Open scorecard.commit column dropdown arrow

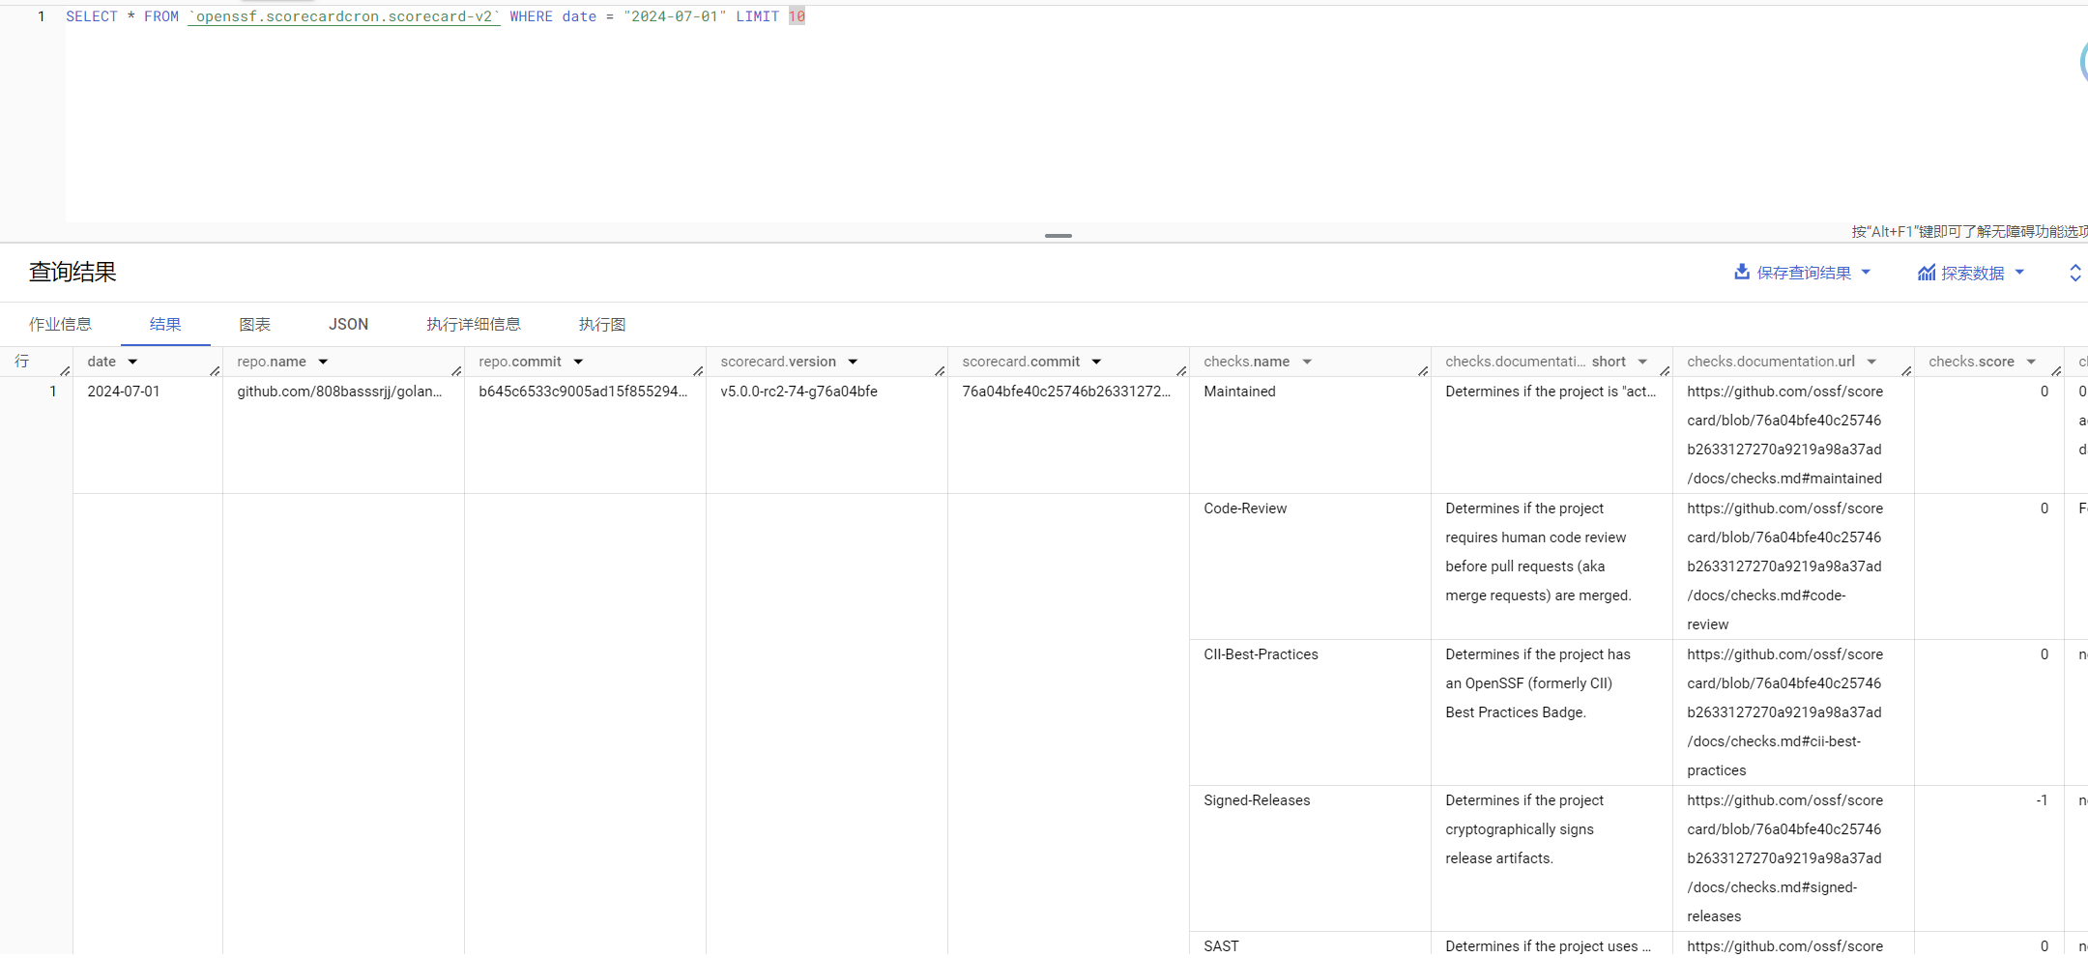(1096, 362)
